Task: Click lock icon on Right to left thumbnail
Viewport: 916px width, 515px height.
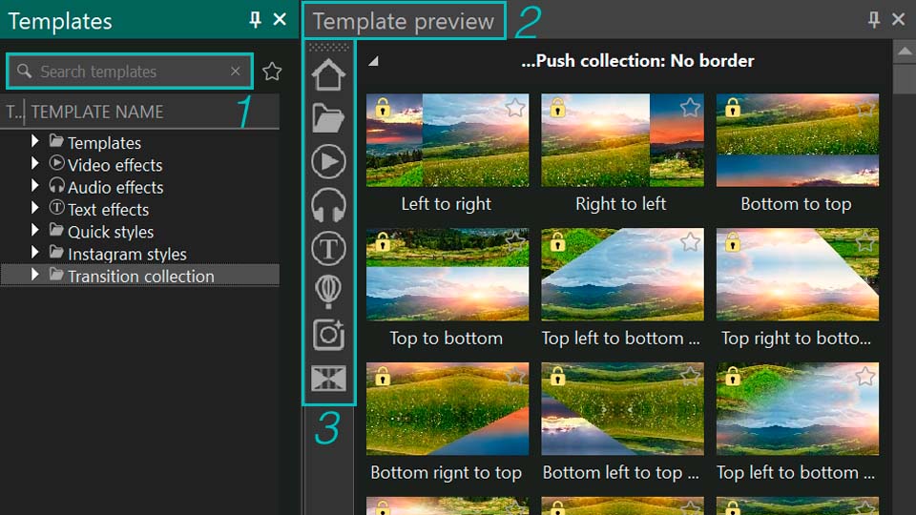Action: tap(558, 108)
